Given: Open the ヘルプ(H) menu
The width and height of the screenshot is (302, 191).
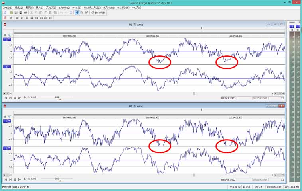Looking at the screenshot, I should (136, 8).
